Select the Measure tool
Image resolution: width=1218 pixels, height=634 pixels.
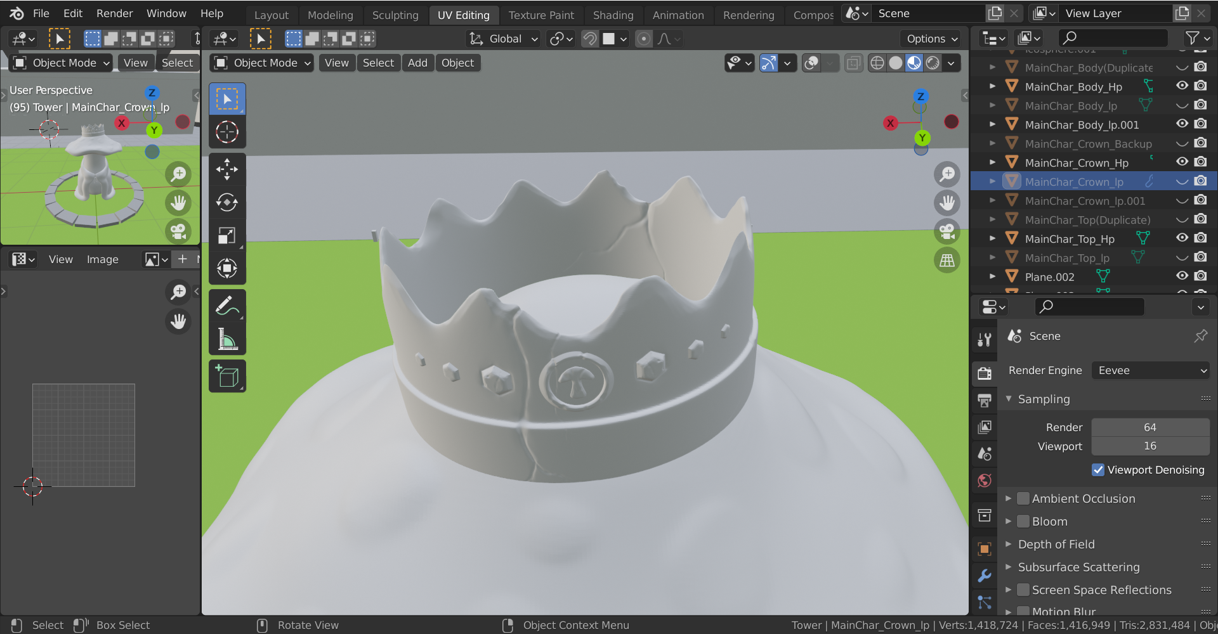pos(227,339)
